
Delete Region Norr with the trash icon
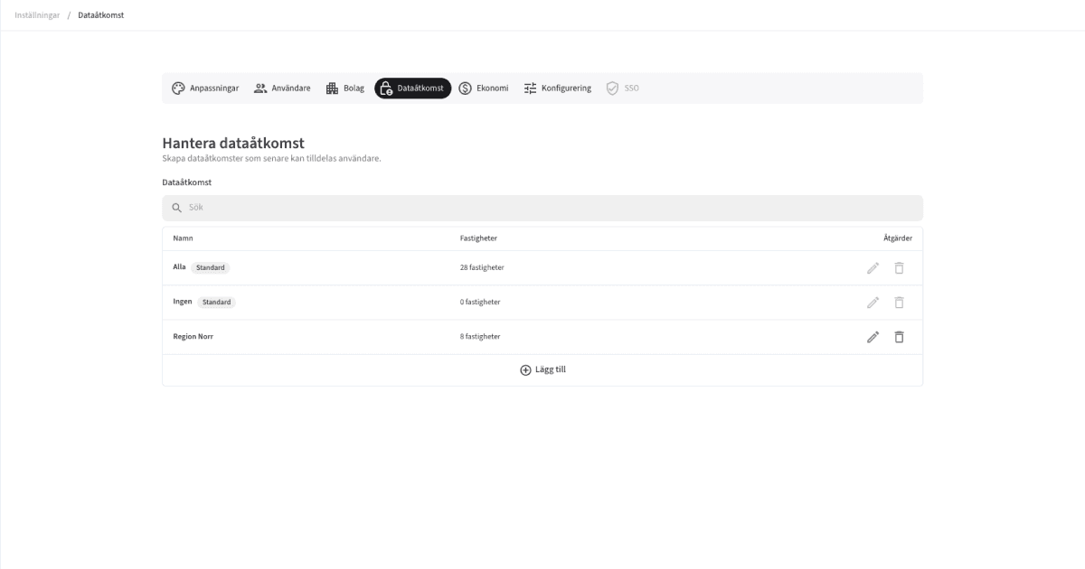click(898, 336)
